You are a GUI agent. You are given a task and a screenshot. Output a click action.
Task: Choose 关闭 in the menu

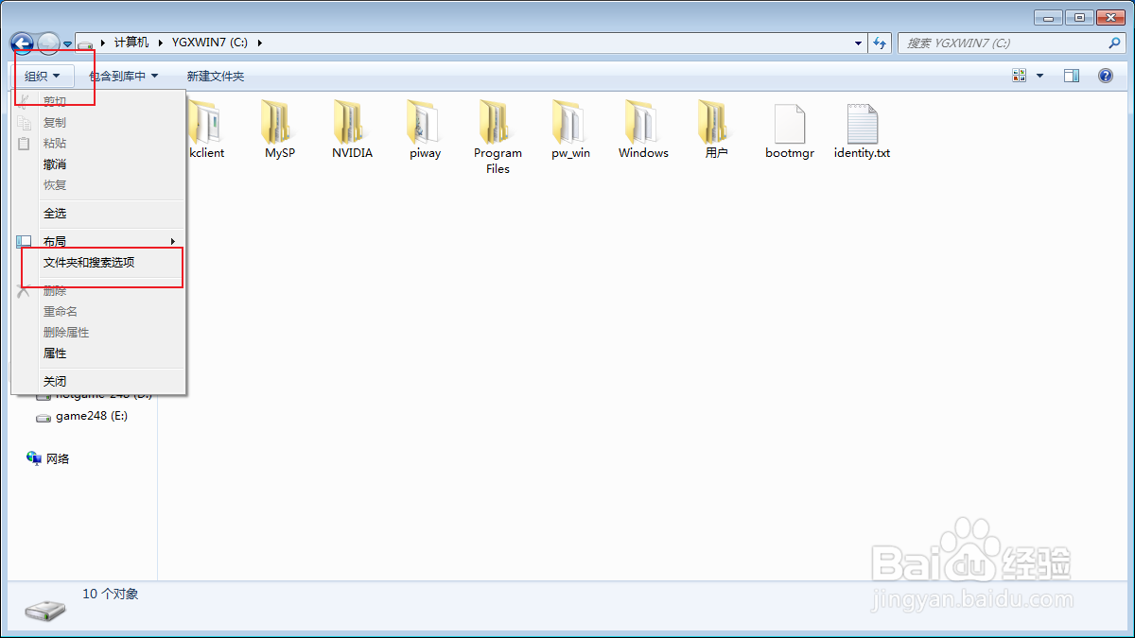[98, 381]
